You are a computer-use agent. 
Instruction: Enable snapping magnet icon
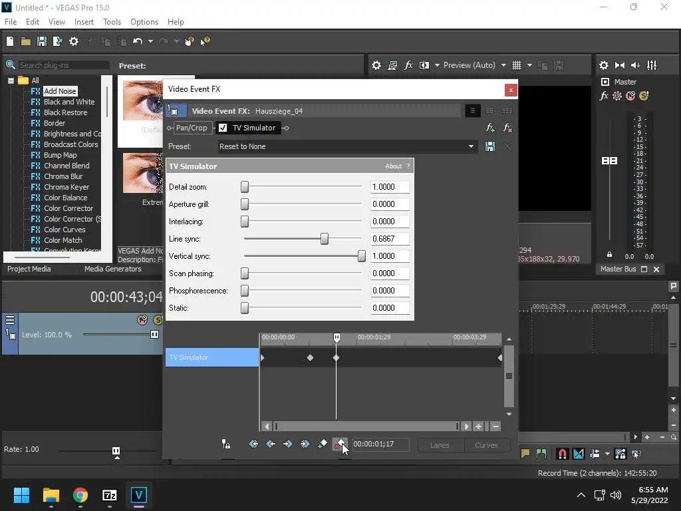562,454
